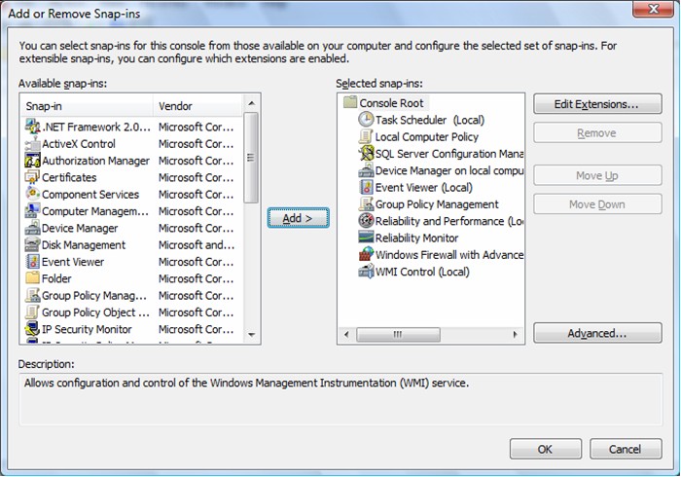Select the Disk Management row text
The image size is (681, 477).
[84, 245]
